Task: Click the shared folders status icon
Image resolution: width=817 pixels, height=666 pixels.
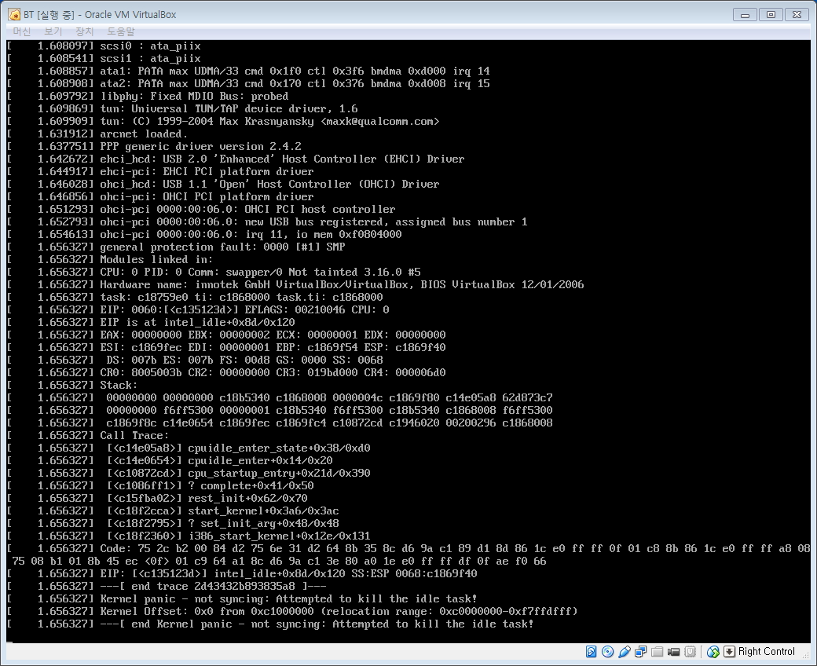Action: (x=657, y=652)
